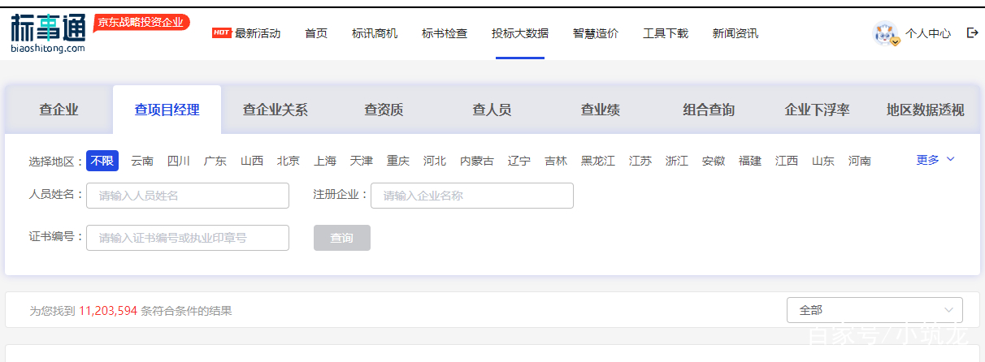Pick 福建 from the regions
Screen dimensions: 985x362
coord(750,161)
